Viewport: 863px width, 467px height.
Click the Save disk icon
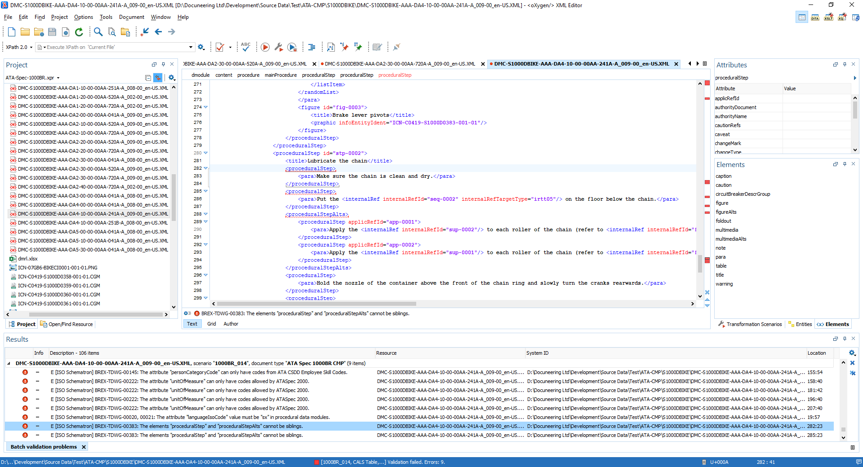pos(52,32)
